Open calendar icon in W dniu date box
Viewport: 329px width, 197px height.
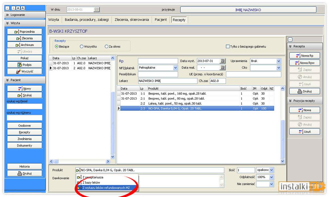(x=96, y=9)
